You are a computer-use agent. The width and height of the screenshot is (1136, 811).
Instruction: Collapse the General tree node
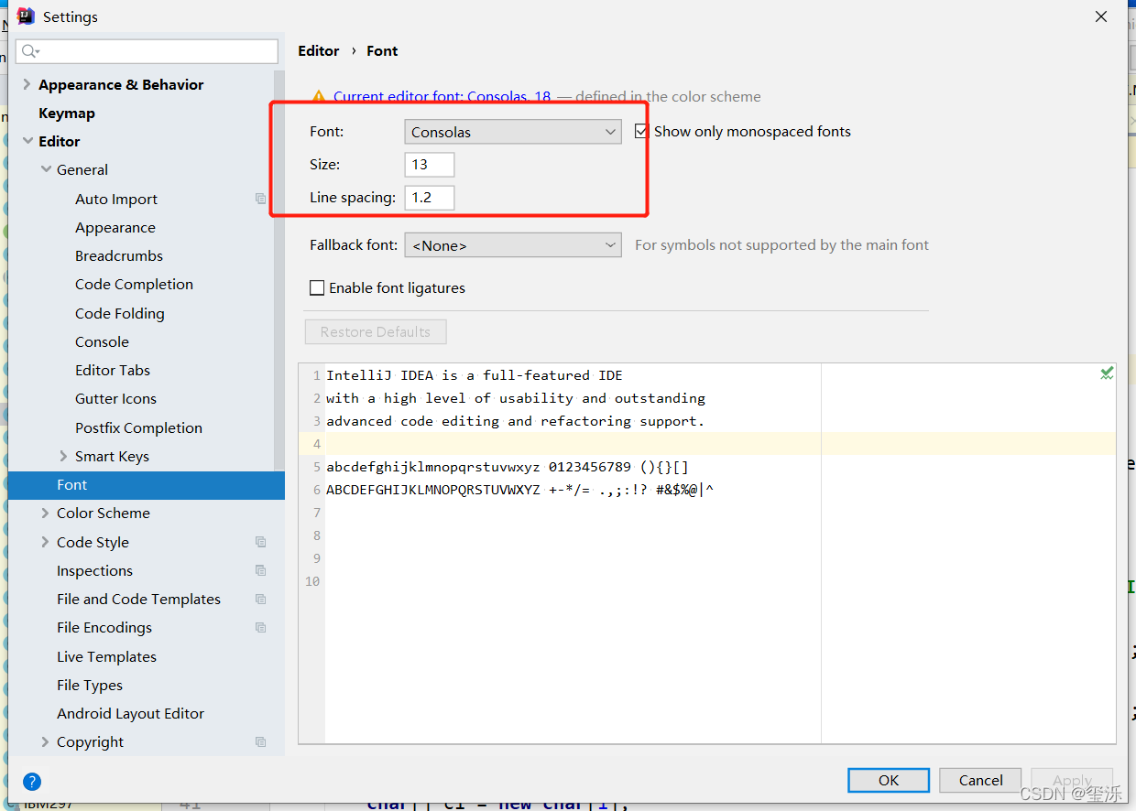pyautogui.click(x=46, y=169)
